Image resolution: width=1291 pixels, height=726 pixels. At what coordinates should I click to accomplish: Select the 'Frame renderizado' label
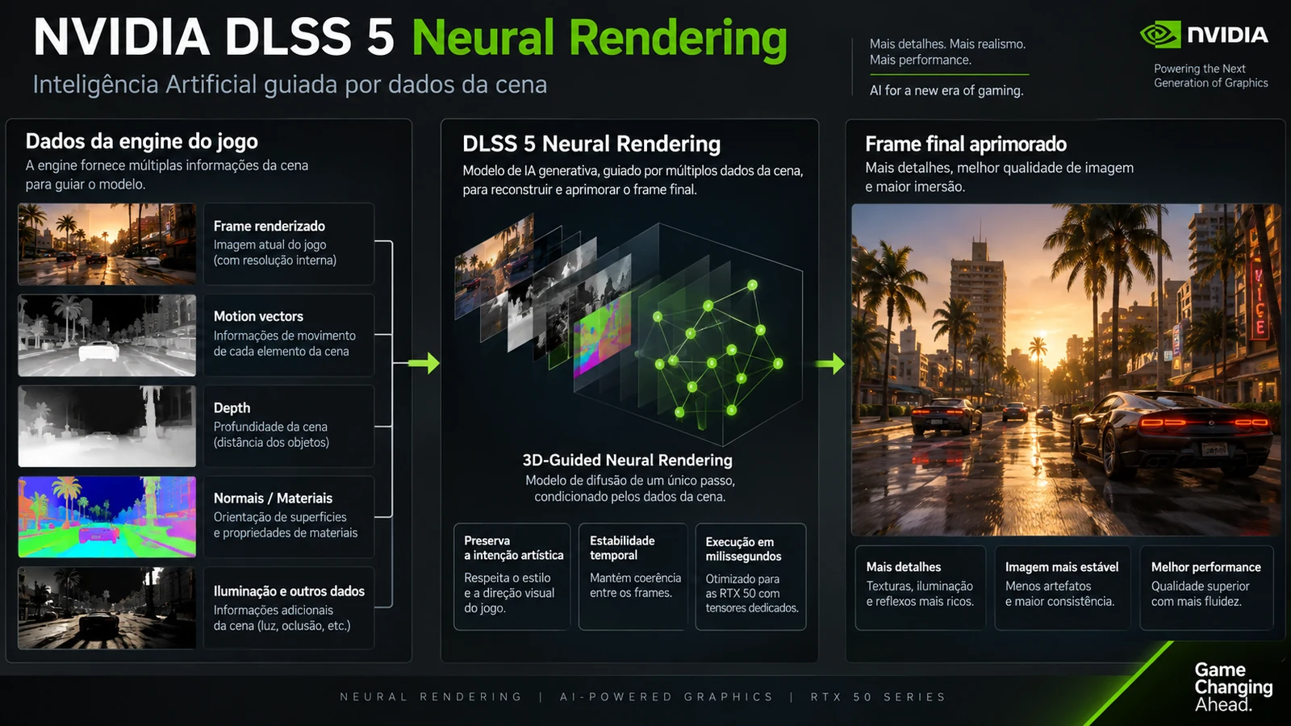click(269, 226)
